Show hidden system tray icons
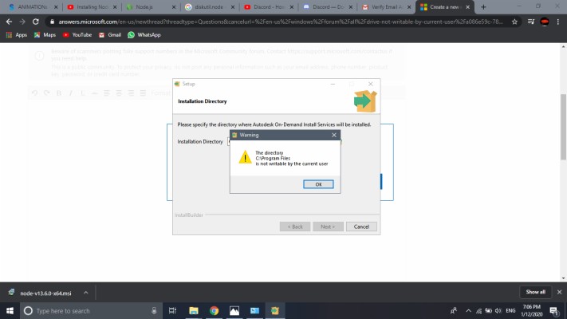The width and height of the screenshot is (567, 319). (x=470, y=310)
